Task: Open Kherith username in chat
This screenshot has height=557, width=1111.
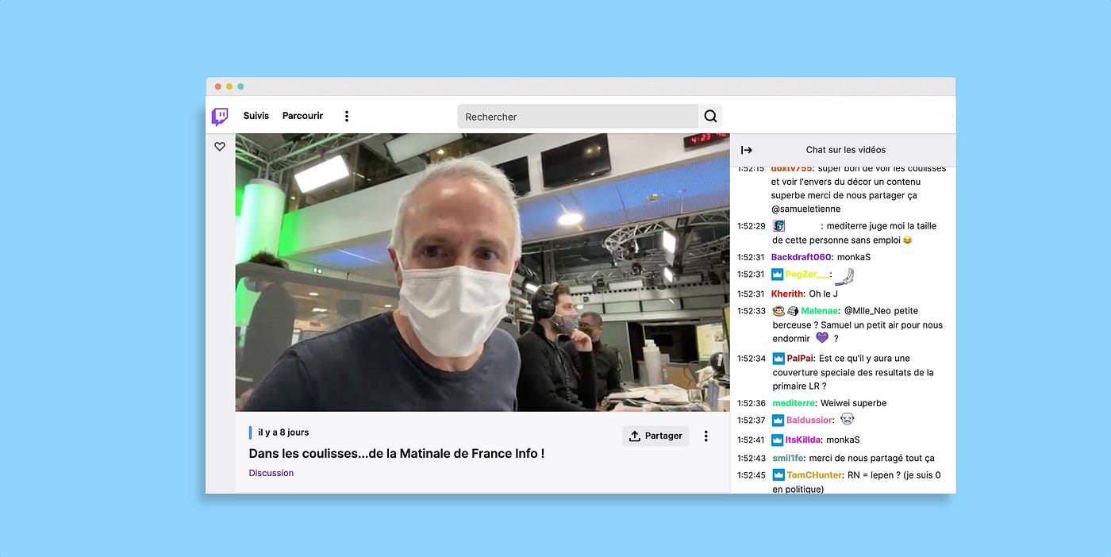Action: tap(787, 294)
